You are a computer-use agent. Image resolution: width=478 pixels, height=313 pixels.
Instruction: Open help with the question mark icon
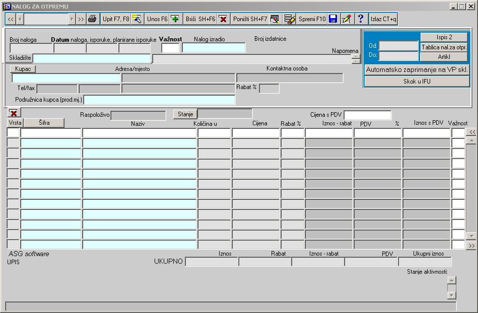(x=361, y=19)
